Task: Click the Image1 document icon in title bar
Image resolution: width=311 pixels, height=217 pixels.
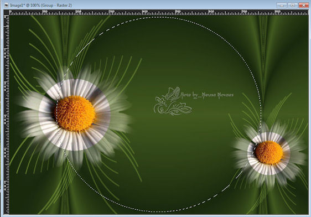Action: tap(7, 6)
